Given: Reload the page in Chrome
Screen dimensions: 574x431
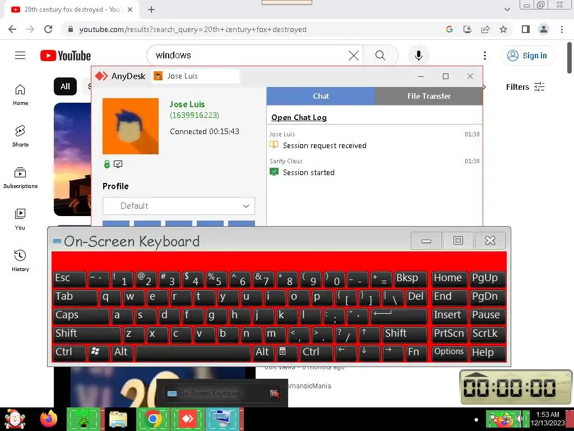Looking at the screenshot, I should (48, 29).
